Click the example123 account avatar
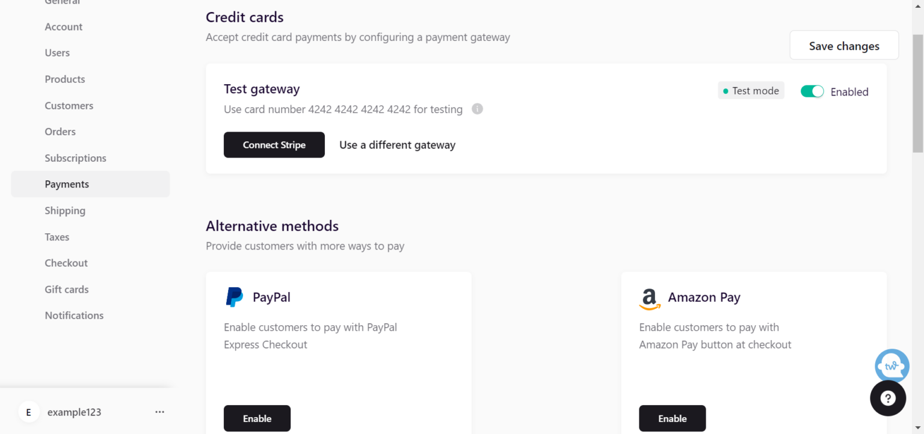Screen dimensions: 924x434 coord(28,412)
